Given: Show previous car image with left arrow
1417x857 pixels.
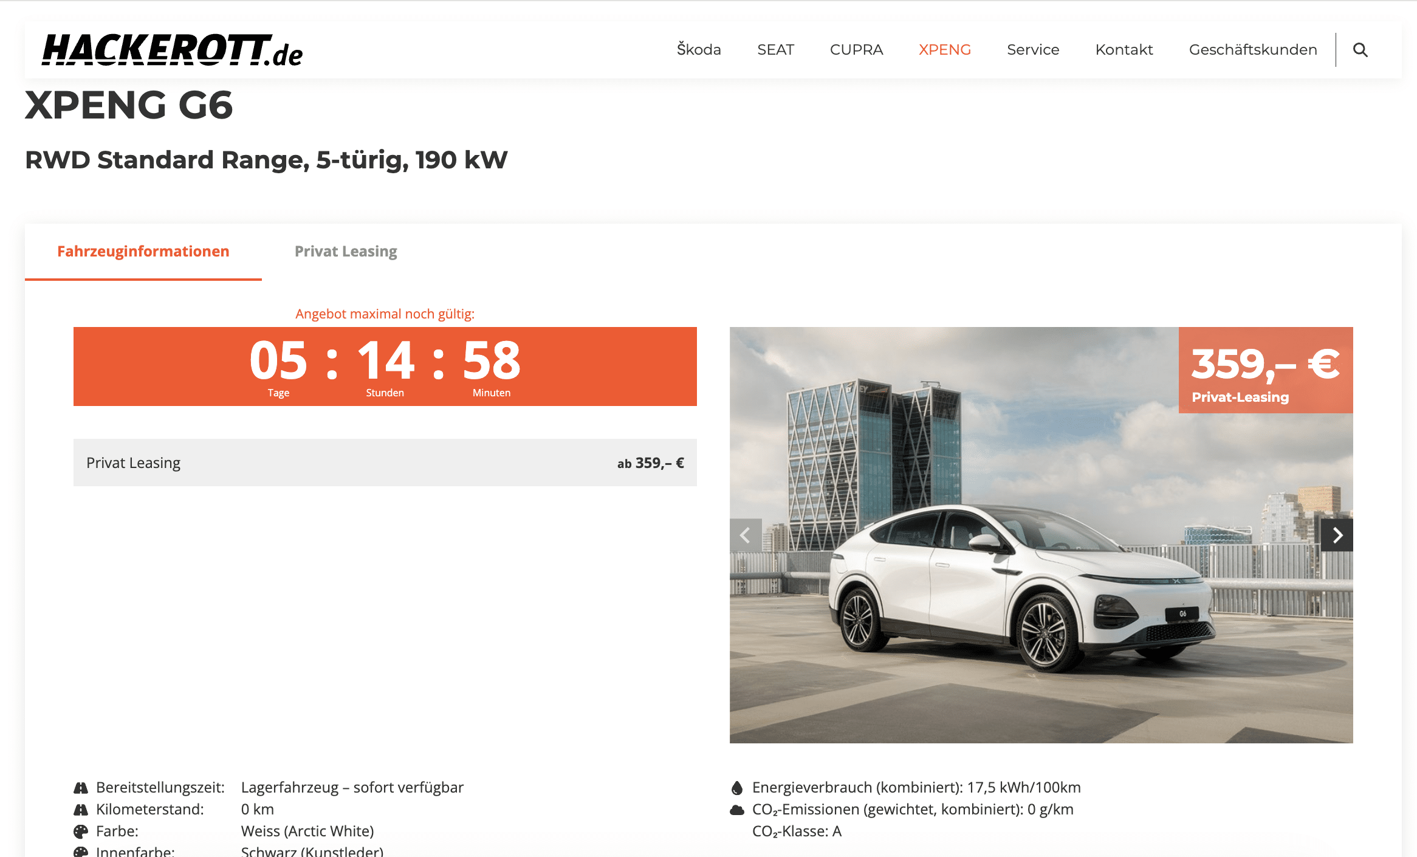Looking at the screenshot, I should click(746, 535).
